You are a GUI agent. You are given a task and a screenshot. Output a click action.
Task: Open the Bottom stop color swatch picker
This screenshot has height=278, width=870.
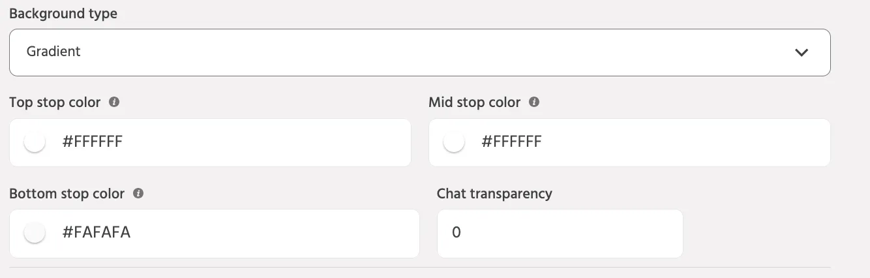[35, 233]
